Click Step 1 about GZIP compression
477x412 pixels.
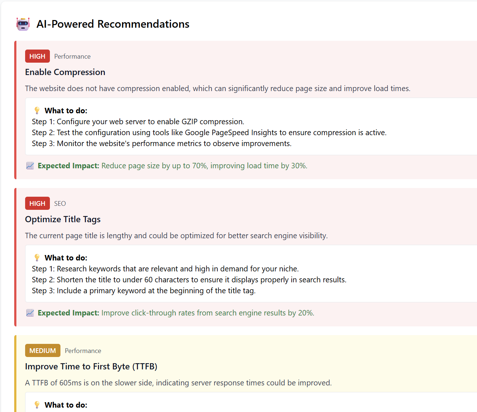[138, 122]
